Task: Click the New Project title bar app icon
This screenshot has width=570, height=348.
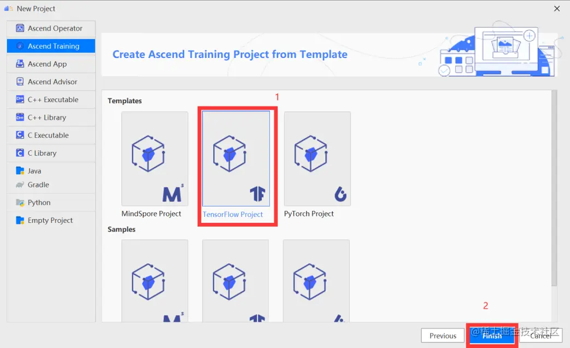Action: 9,8
